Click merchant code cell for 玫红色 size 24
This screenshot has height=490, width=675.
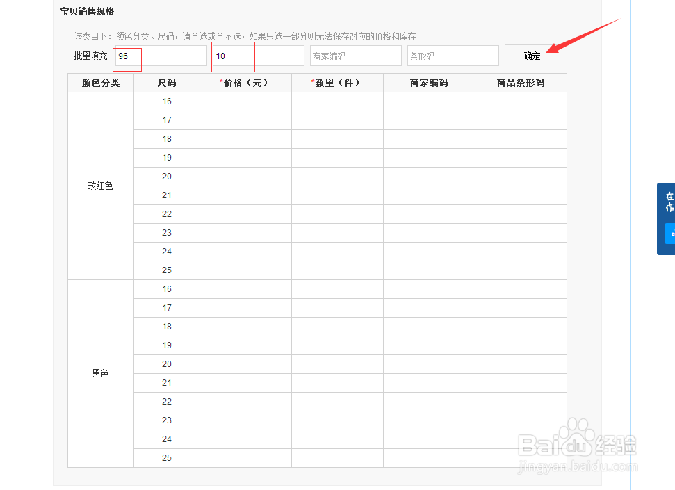coord(429,252)
